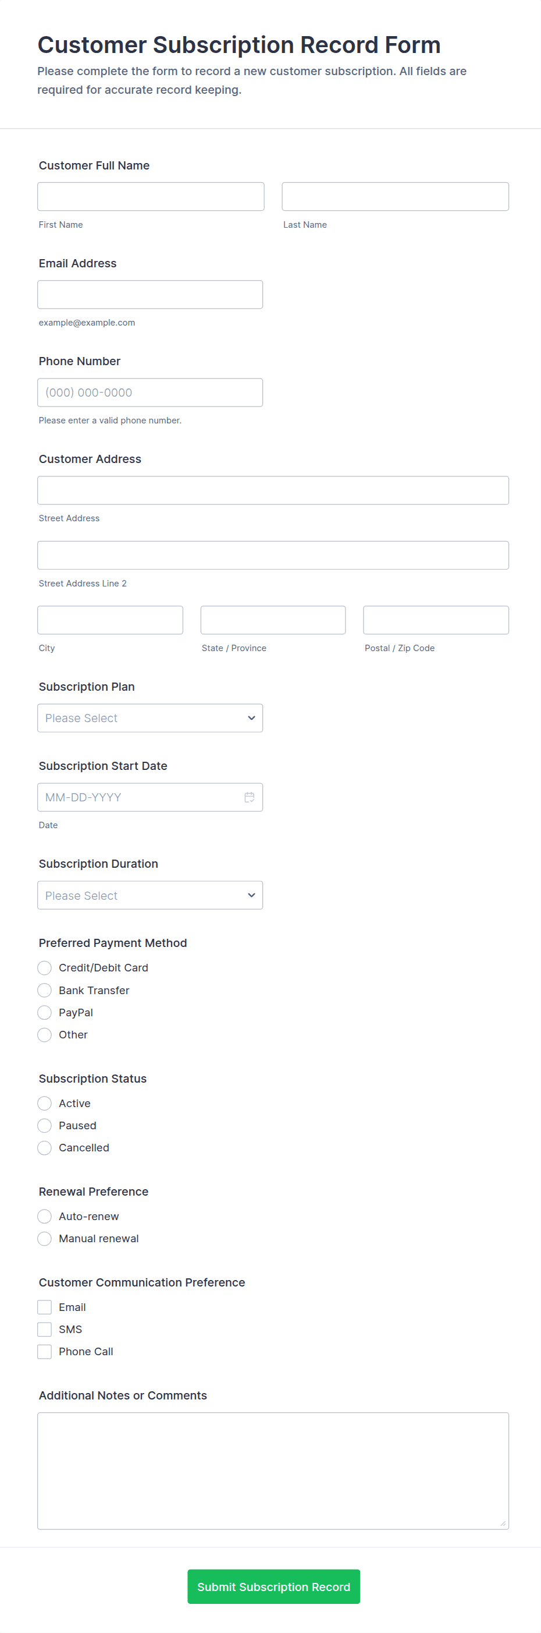Viewport: 541px width, 1633px height.
Task: Expand the Subscription Plan dropdown
Action: coord(150,717)
